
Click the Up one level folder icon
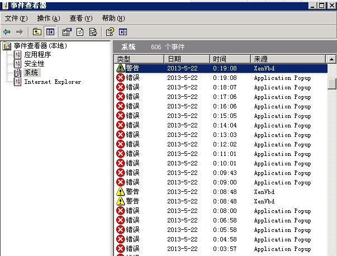point(37,32)
